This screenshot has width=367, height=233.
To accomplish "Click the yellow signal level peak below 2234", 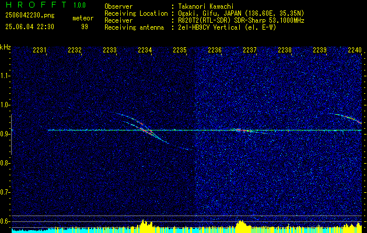I will click(145, 226).
